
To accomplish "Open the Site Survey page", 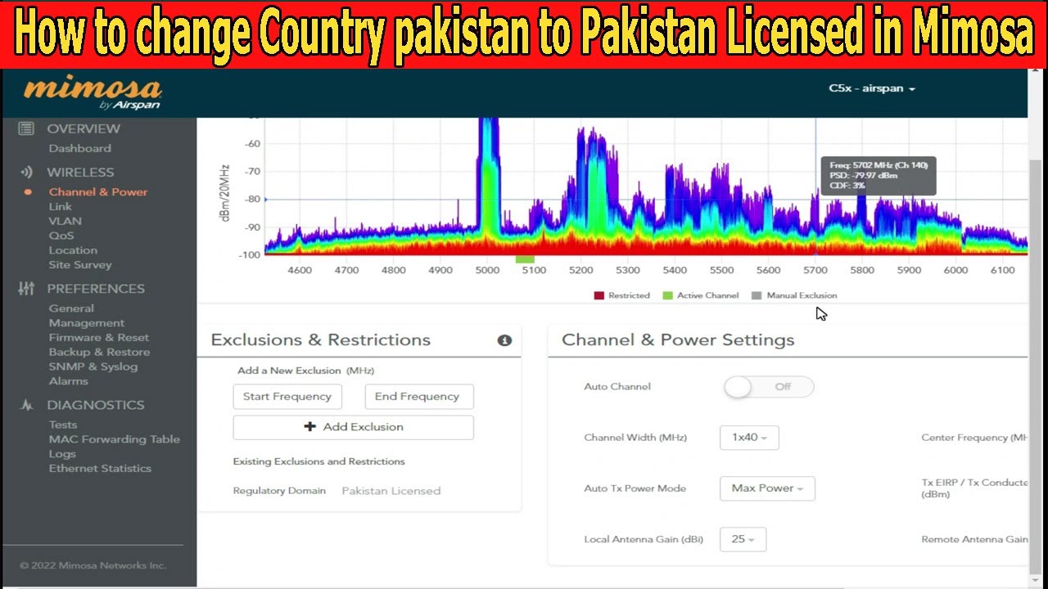I will 80,265.
